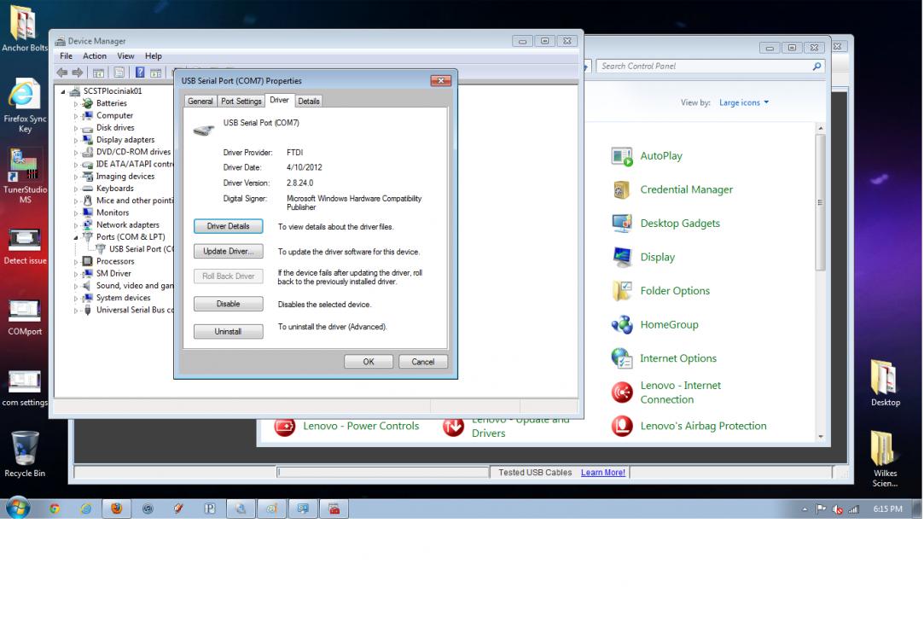The image size is (924, 628).
Task: Open TunerStudio MS desktop icon
Action: pyautogui.click(x=24, y=162)
